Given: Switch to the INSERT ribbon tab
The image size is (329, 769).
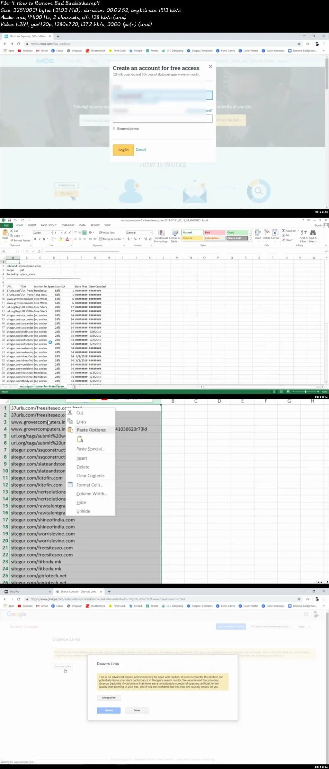Looking at the screenshot, I should pos(32,225).
